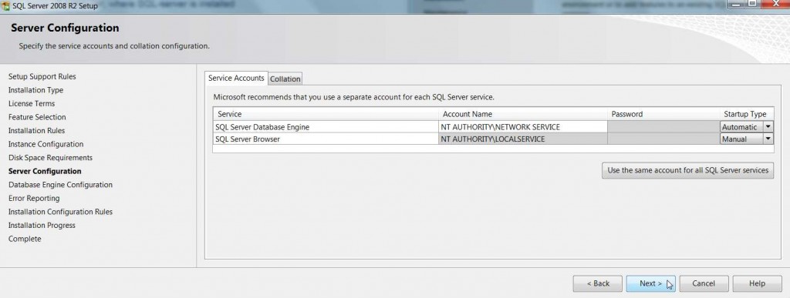Viewport: 790px width, 298px height.
Task: Switch to the Collation tab
Action: pyautogui.click(x=285, y=79)
